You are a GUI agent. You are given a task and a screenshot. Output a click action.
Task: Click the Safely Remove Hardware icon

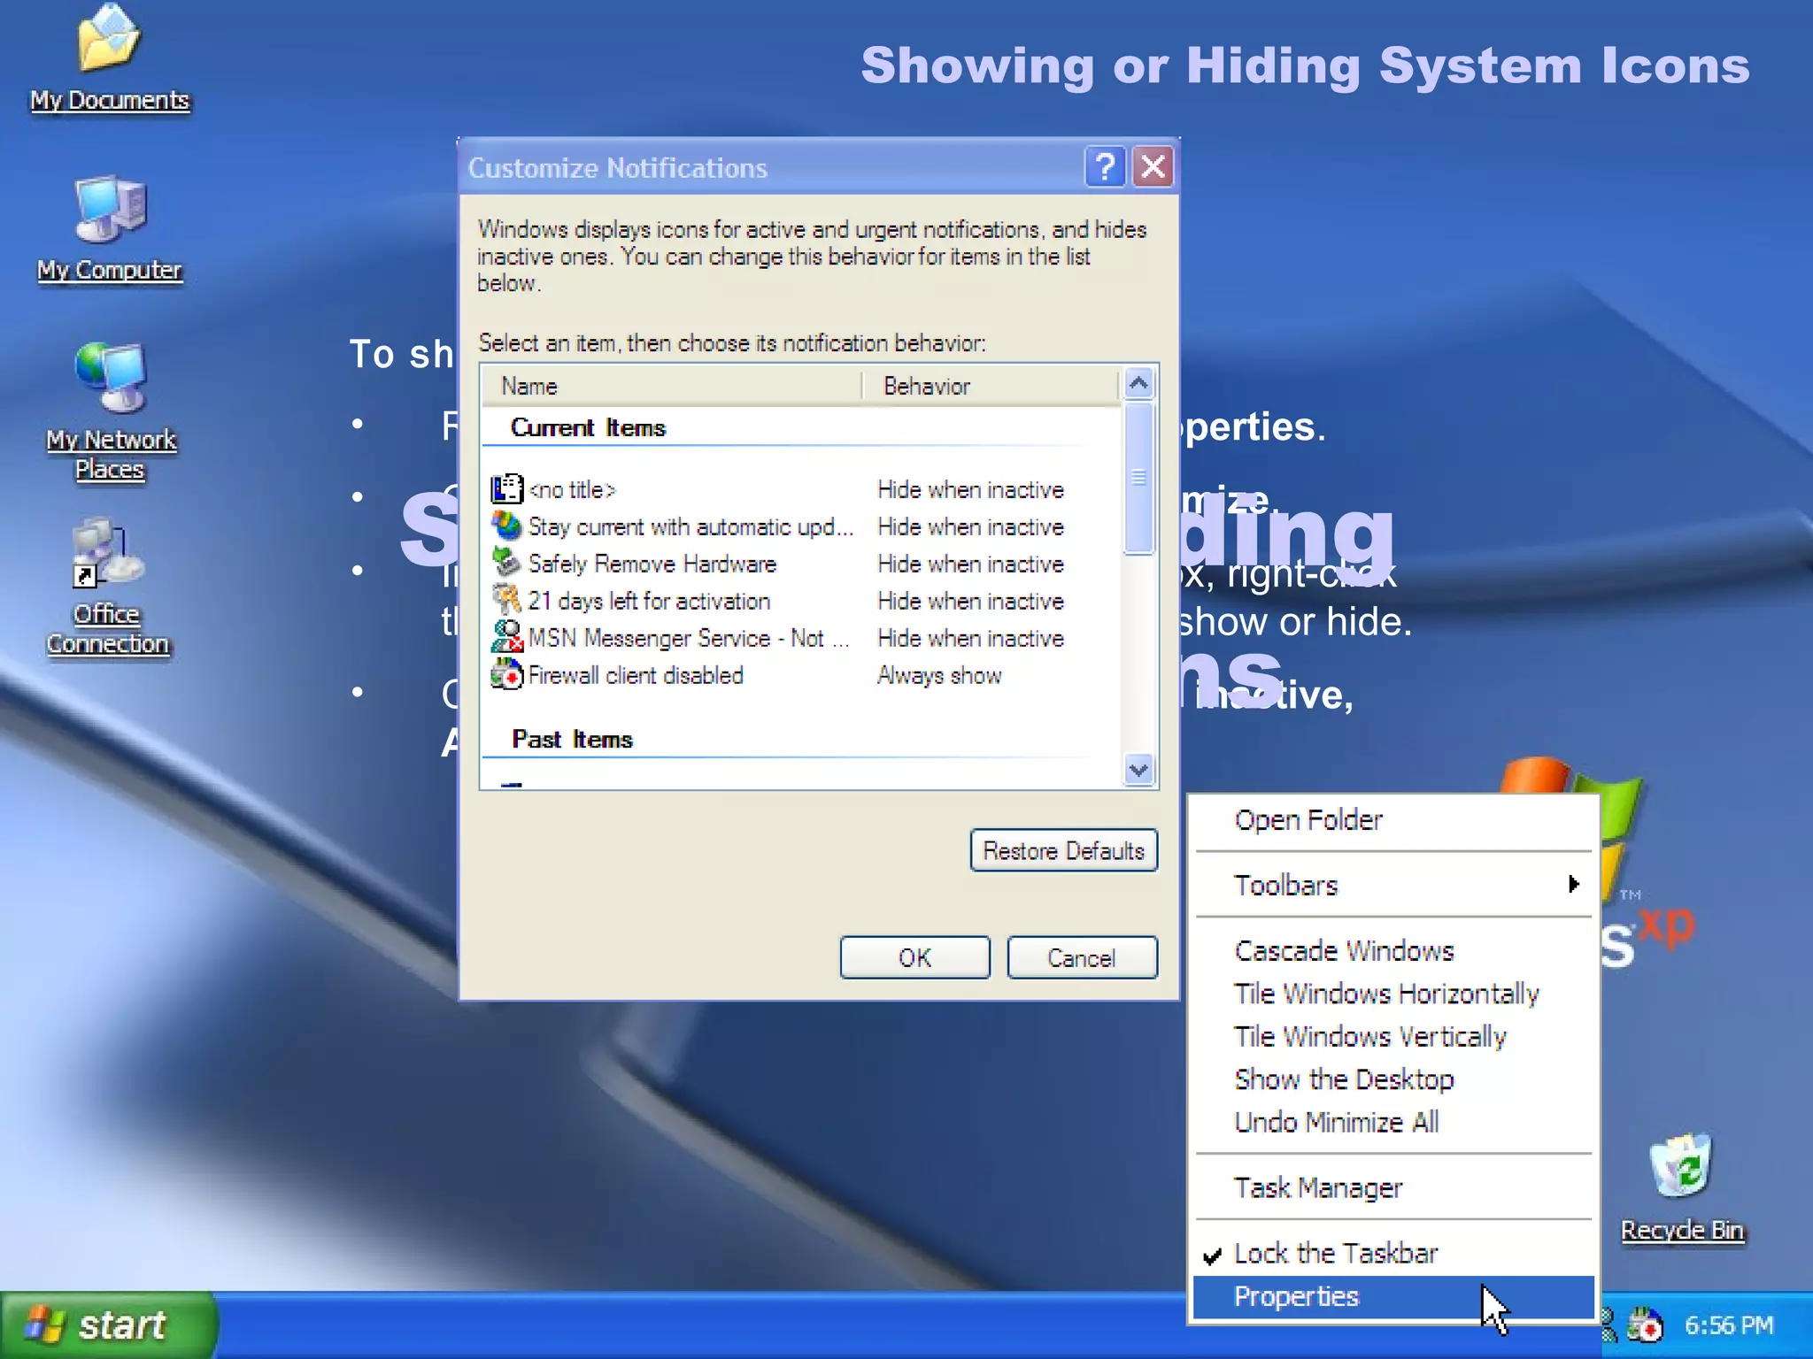[507, 564]
